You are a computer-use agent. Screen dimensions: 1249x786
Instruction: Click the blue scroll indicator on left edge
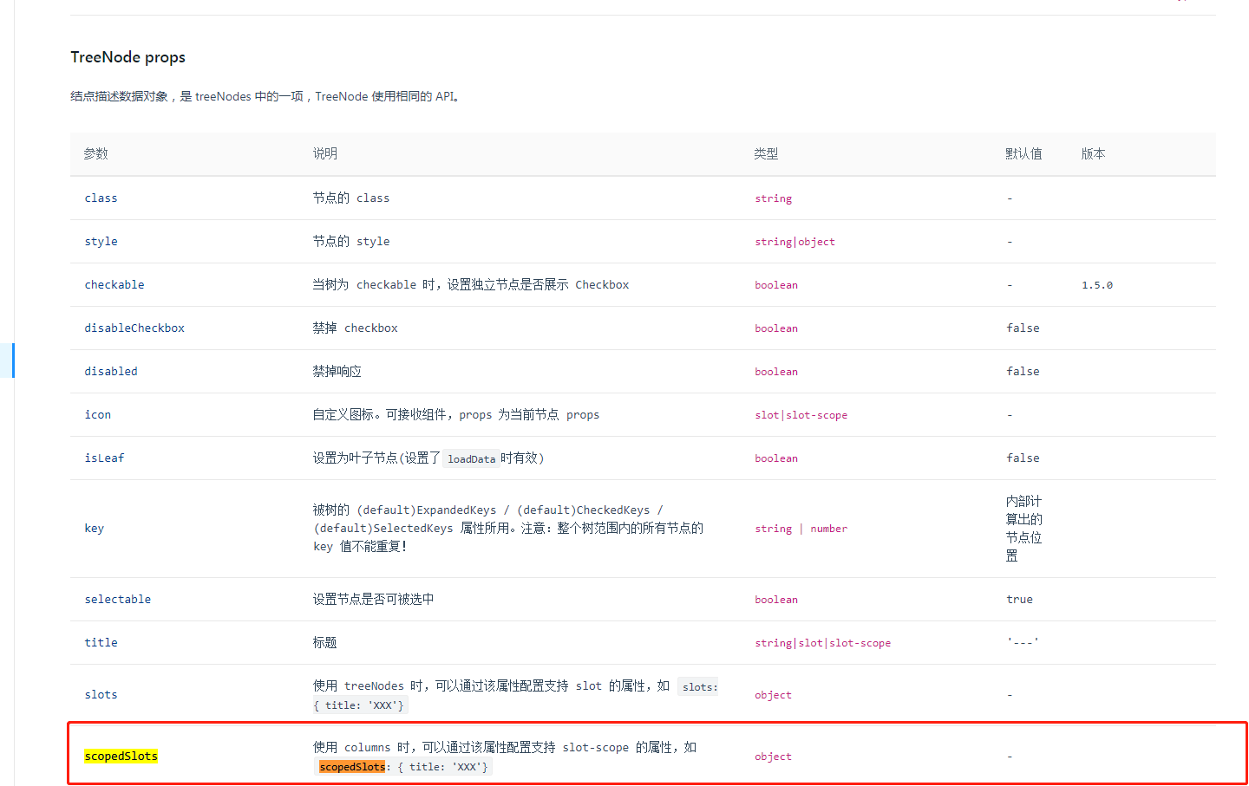tap(12, 360)
